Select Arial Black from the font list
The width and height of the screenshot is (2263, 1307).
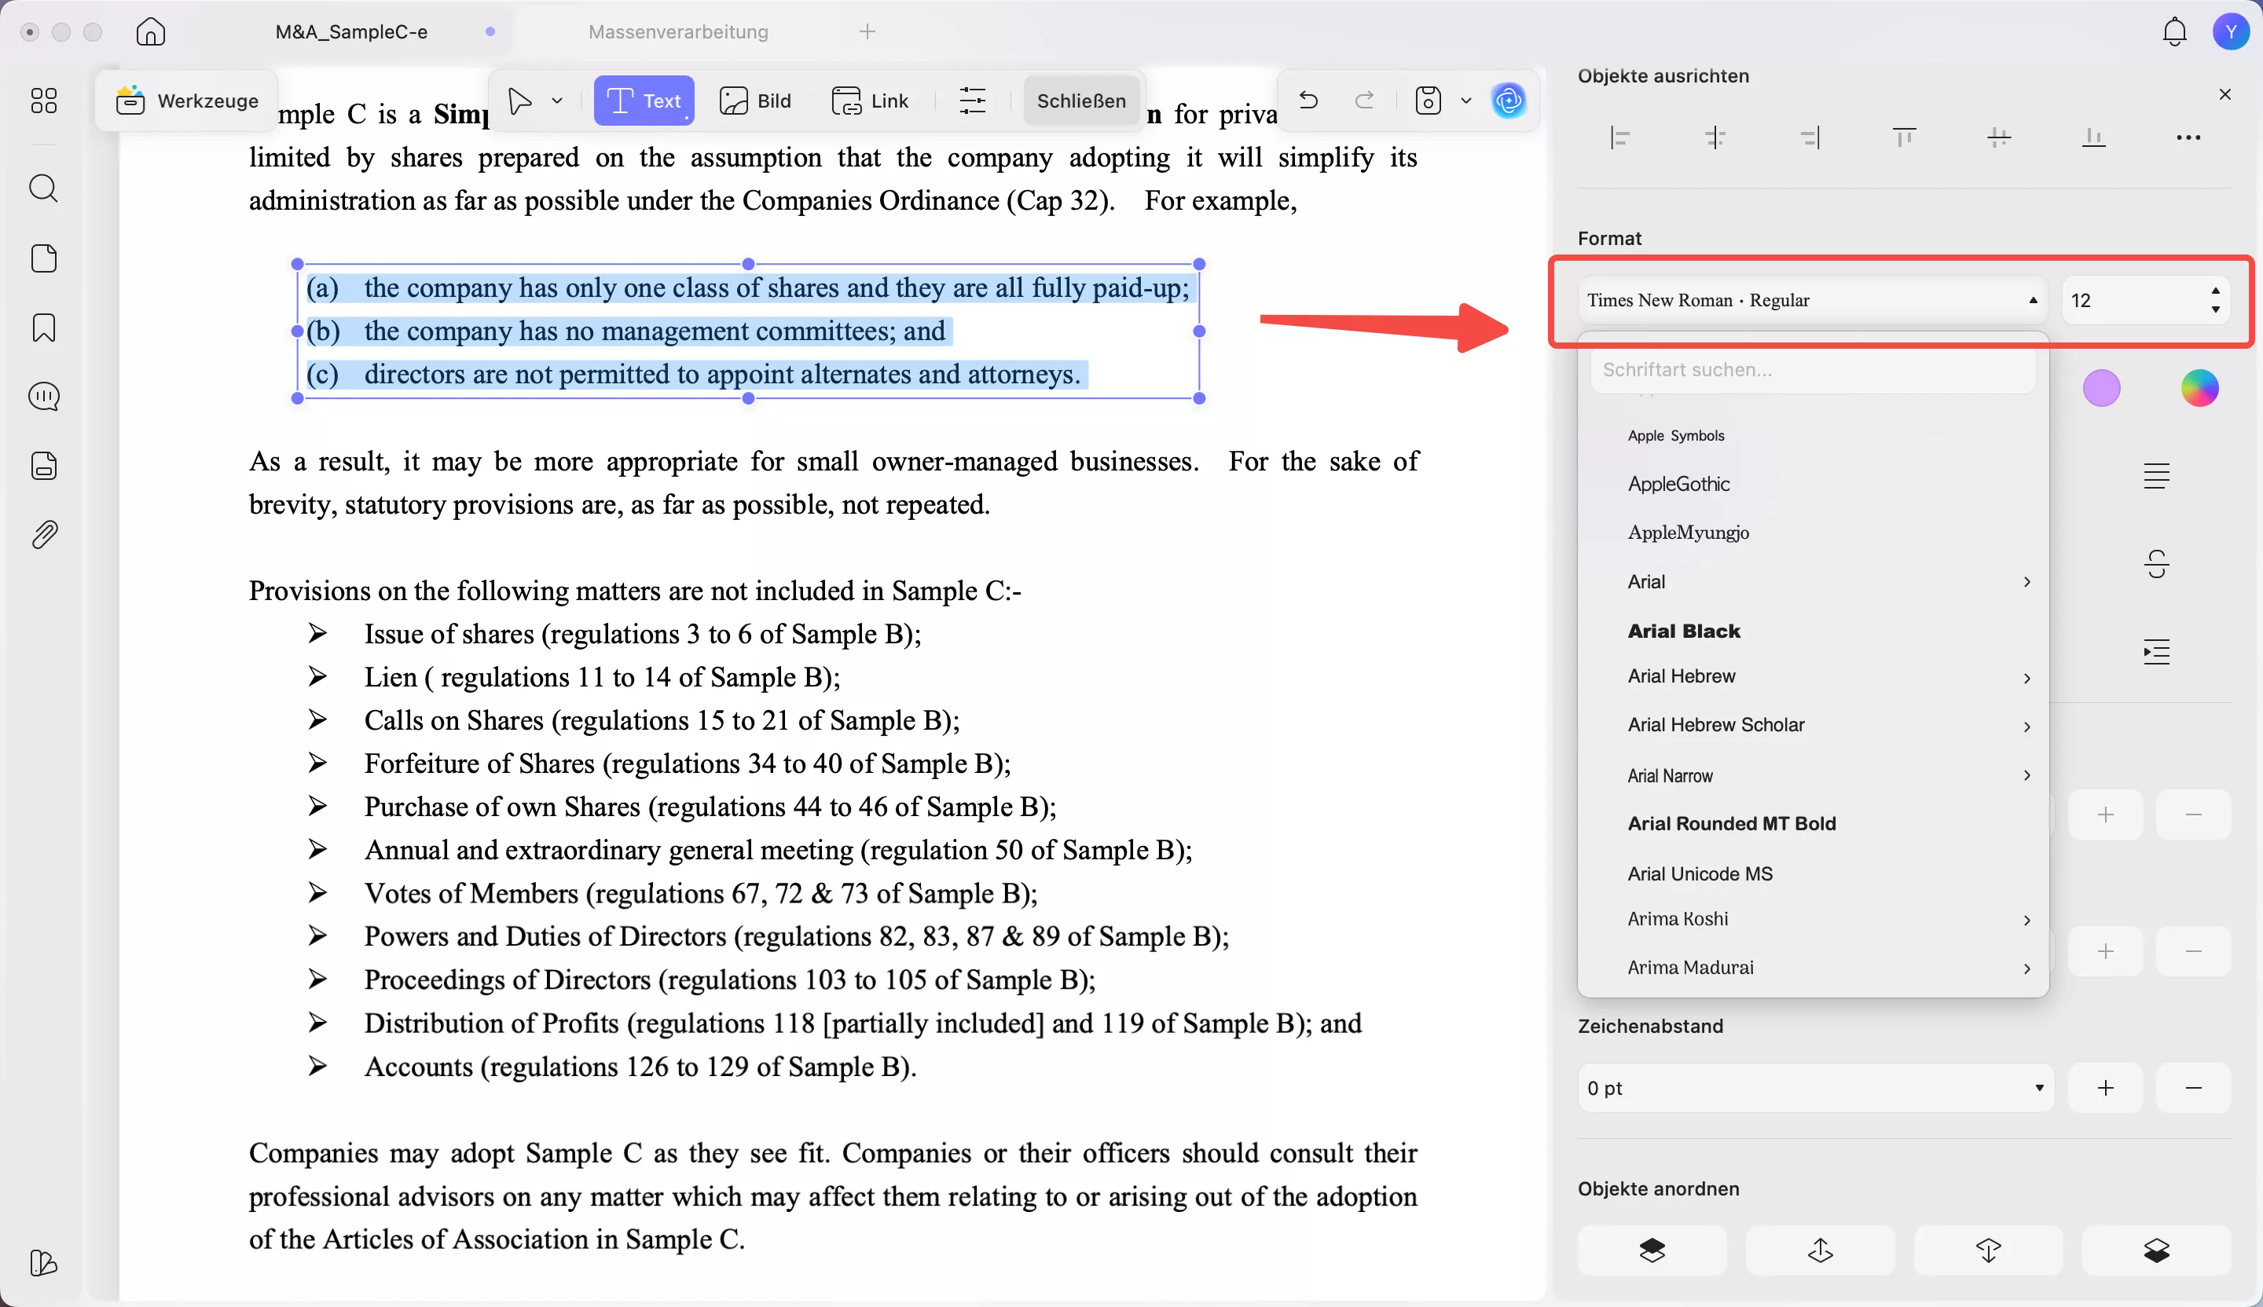1684,630
